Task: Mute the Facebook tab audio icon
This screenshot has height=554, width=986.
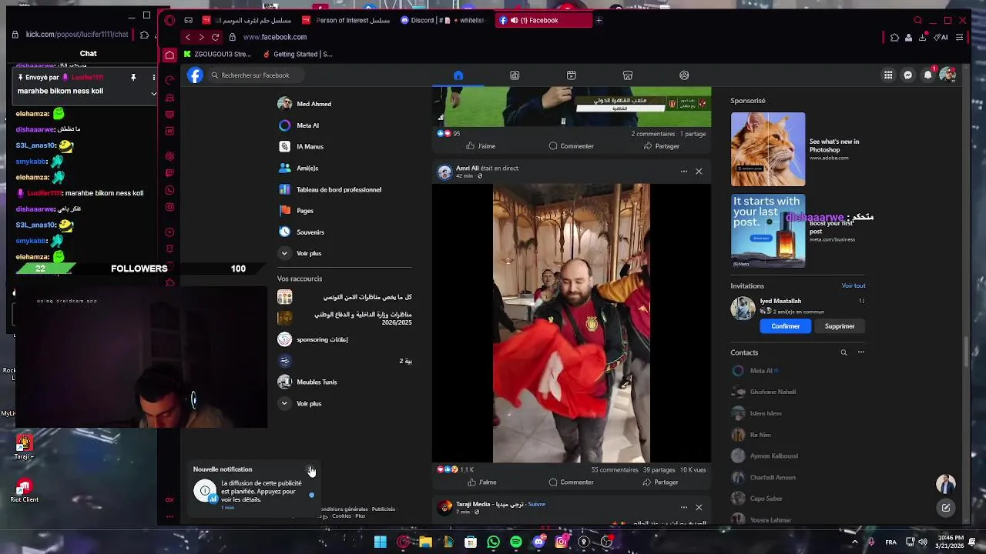Action: tap(515, 20)
